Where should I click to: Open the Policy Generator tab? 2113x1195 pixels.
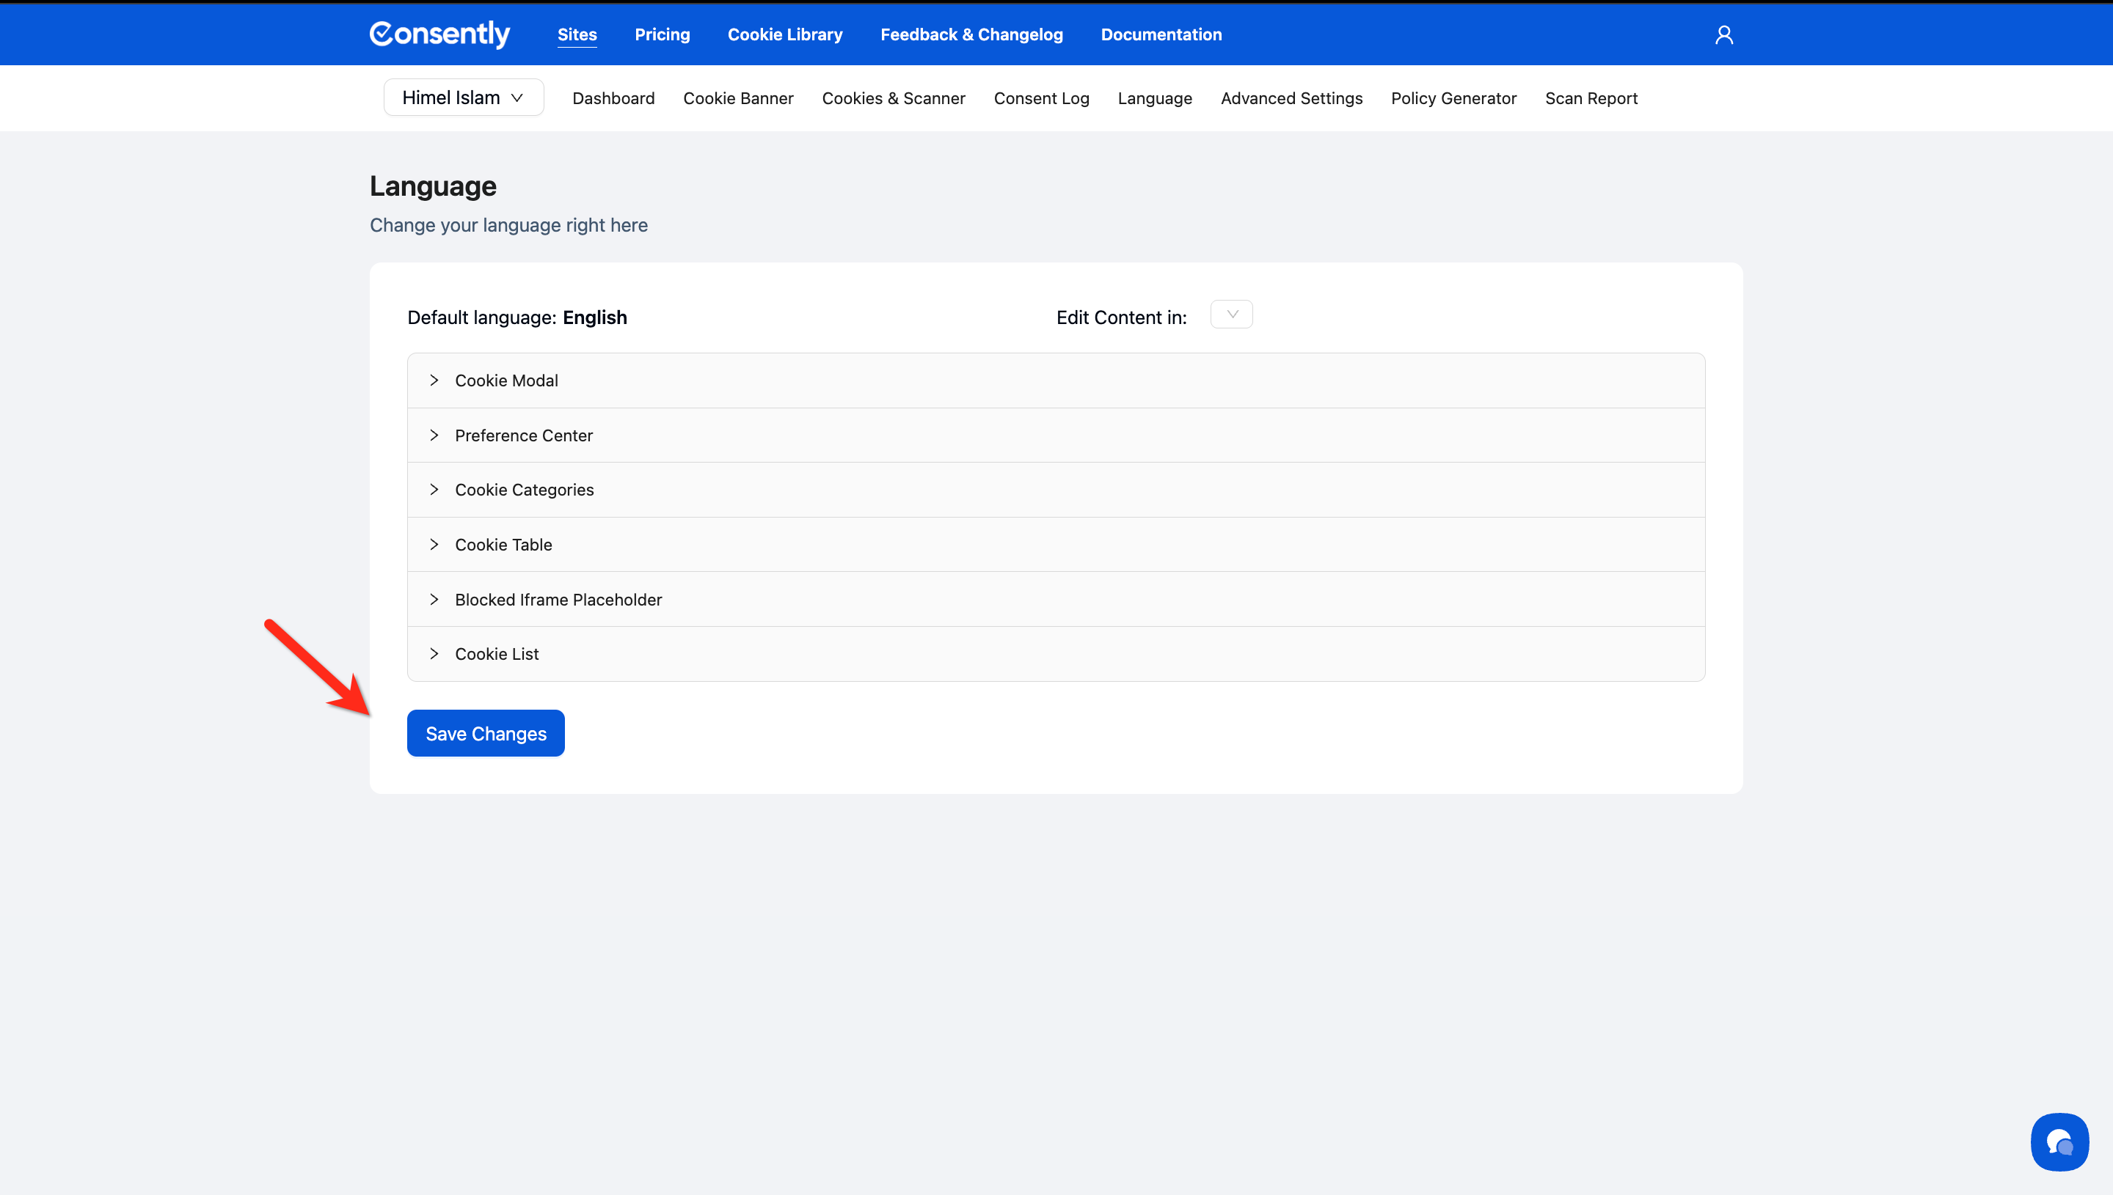pyautogui.click(x=1453, y=98)
